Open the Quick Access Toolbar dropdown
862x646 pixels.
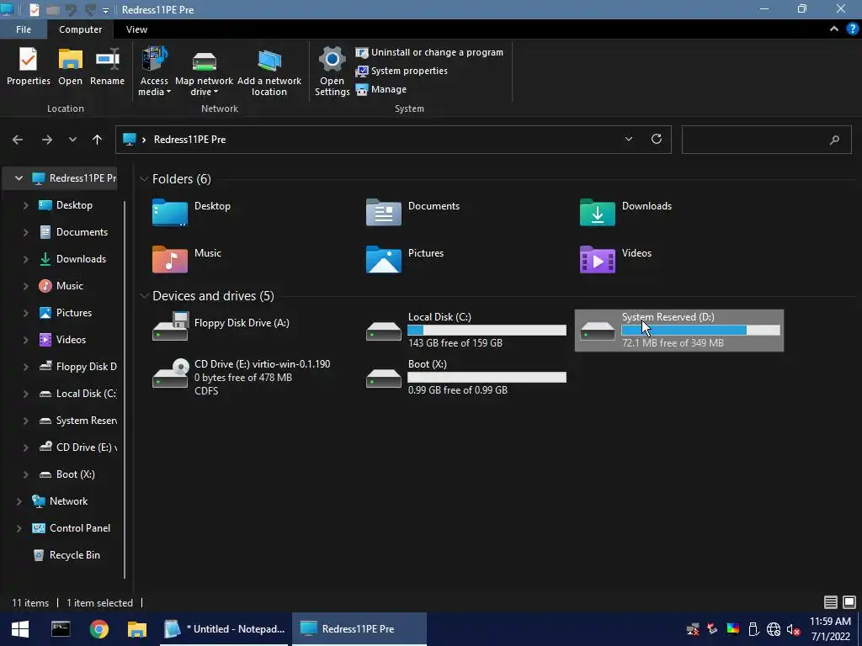[x=105, y=10]
